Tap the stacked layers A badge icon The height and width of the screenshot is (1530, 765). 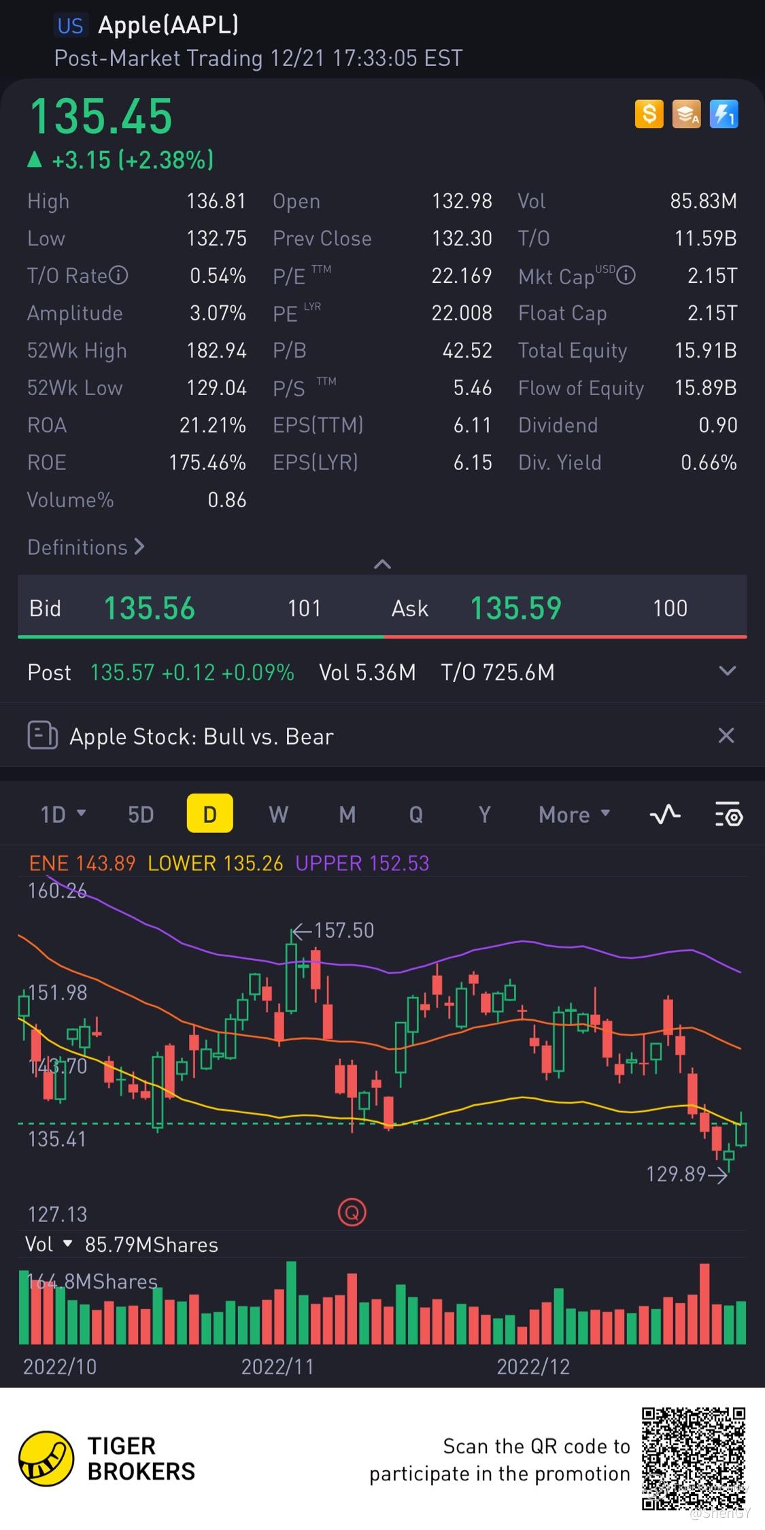(686, 114)
